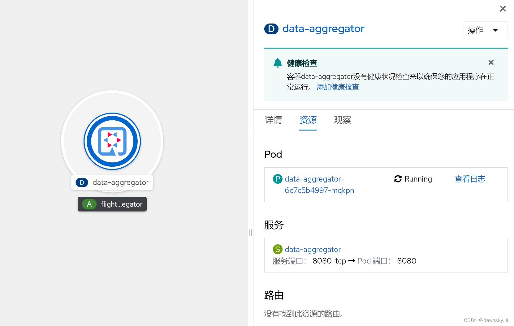Click the Running status sync icon
The height and width of the screenshot is (326, 514).
pos(398,179)
